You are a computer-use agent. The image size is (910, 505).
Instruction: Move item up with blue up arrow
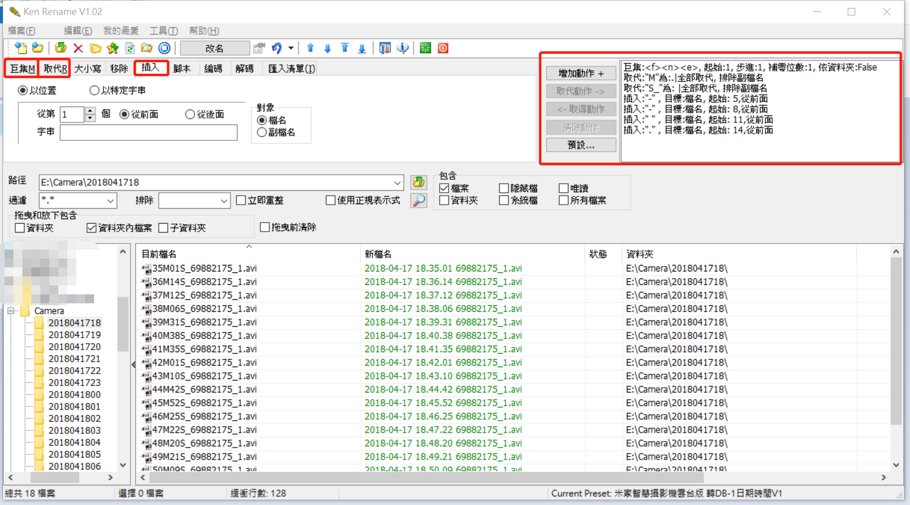pyautogui.click(x=310, y=48)
